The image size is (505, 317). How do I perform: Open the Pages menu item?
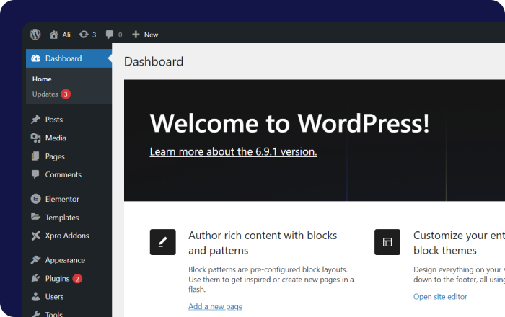click(55, 156)
